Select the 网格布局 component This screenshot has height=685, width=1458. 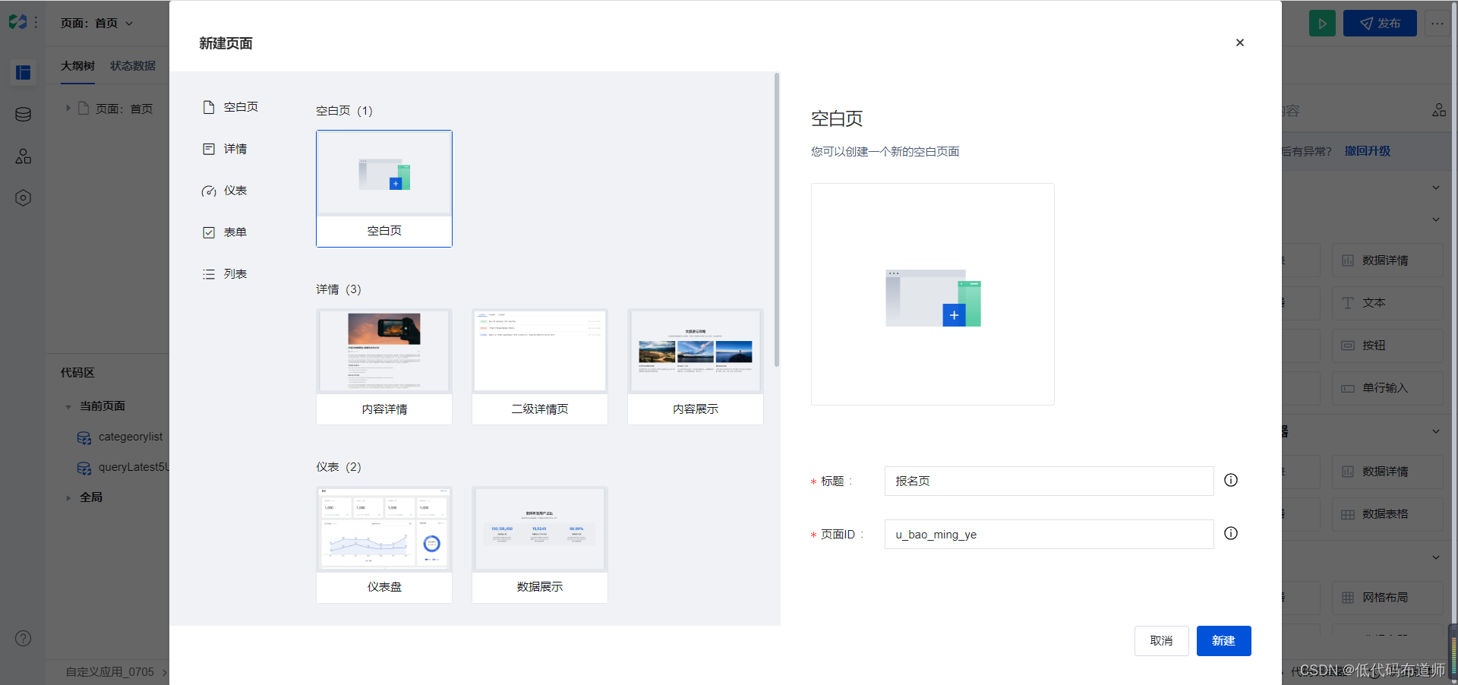coord(1387,598)
